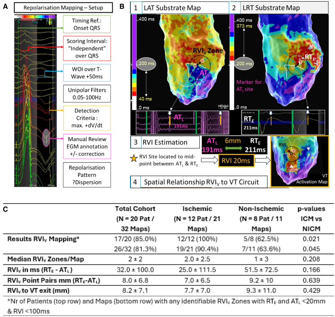The image size is (335, 317).
Task: Select the '5/8 (62.5%)' table cell
Action: coord(261,239)
